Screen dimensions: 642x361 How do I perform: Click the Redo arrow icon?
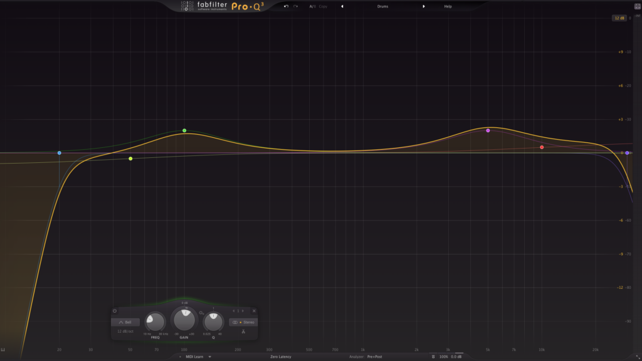[295, 6]
